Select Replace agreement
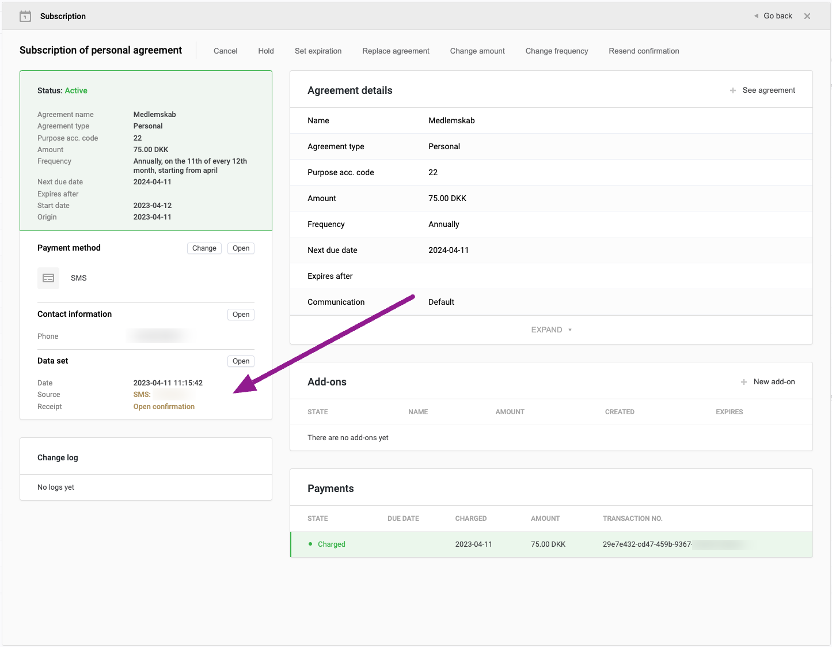832x647 pixels. tap(396, 51)
